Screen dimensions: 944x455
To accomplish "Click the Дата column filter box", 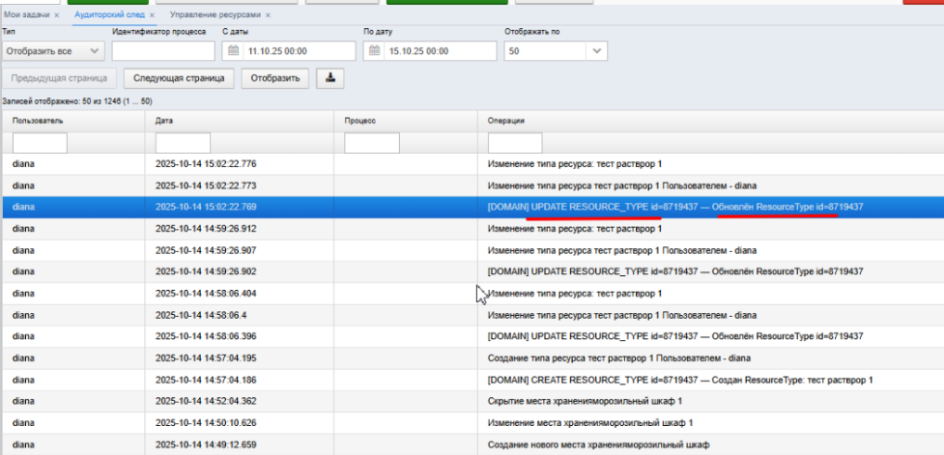I will click(x=183, y=143).
